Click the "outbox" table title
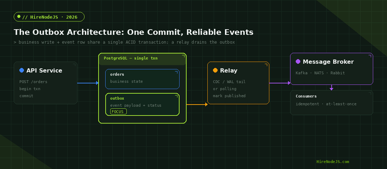 pyautogui.click(x=117, y=98)
